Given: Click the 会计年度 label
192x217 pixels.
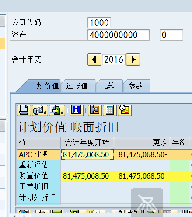Looking at the screenshot, I should pos(26,59).
